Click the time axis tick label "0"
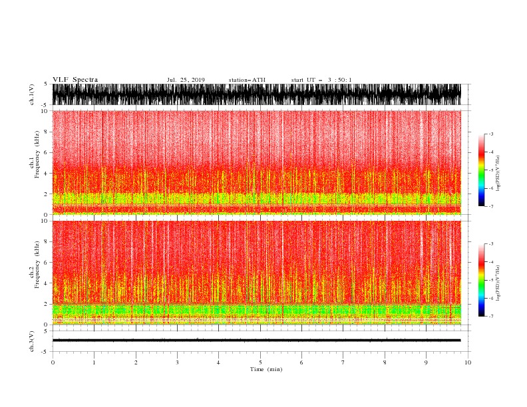Image resolution: width=527 pixels, height=407 pixels. pyautogui.click(x=53, y=362)
